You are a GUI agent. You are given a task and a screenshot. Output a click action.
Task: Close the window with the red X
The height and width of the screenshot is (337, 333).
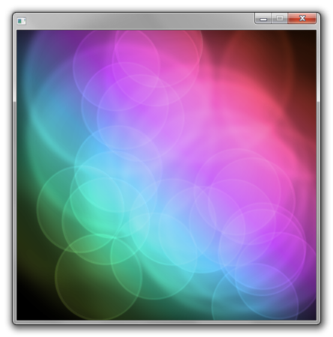point(302,19)
